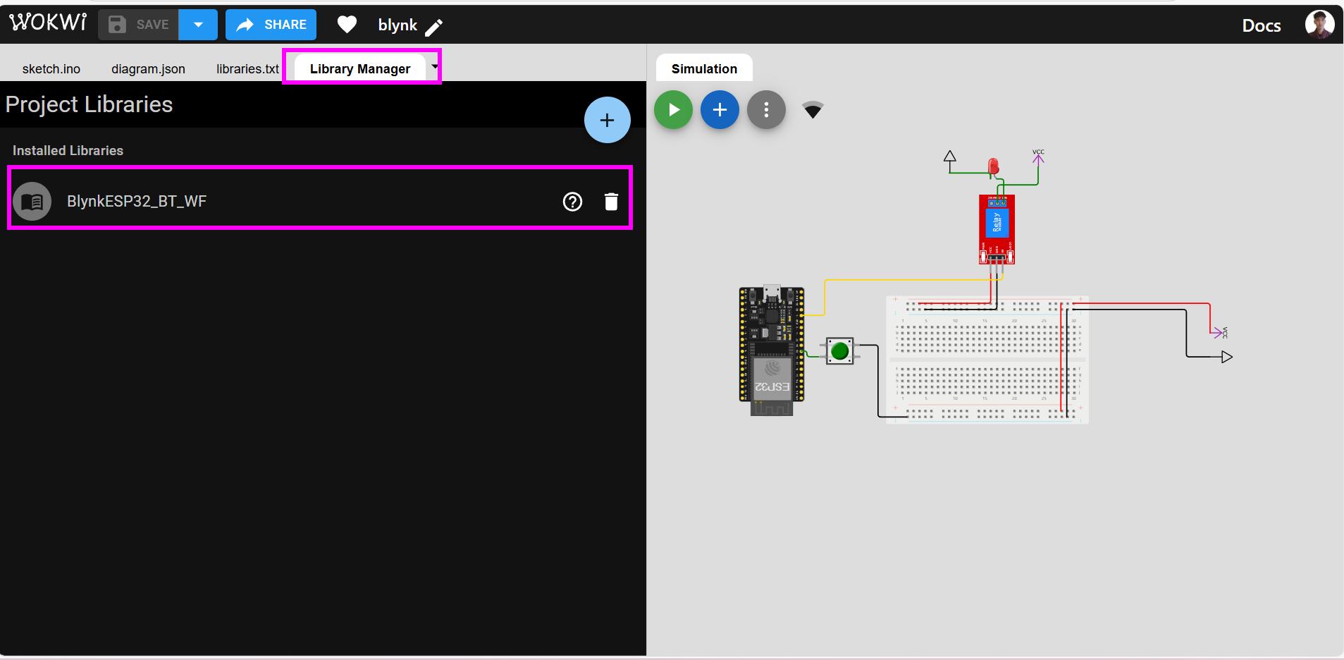Delete the BlynkESP32_BT_WF library

coord(611,202)
